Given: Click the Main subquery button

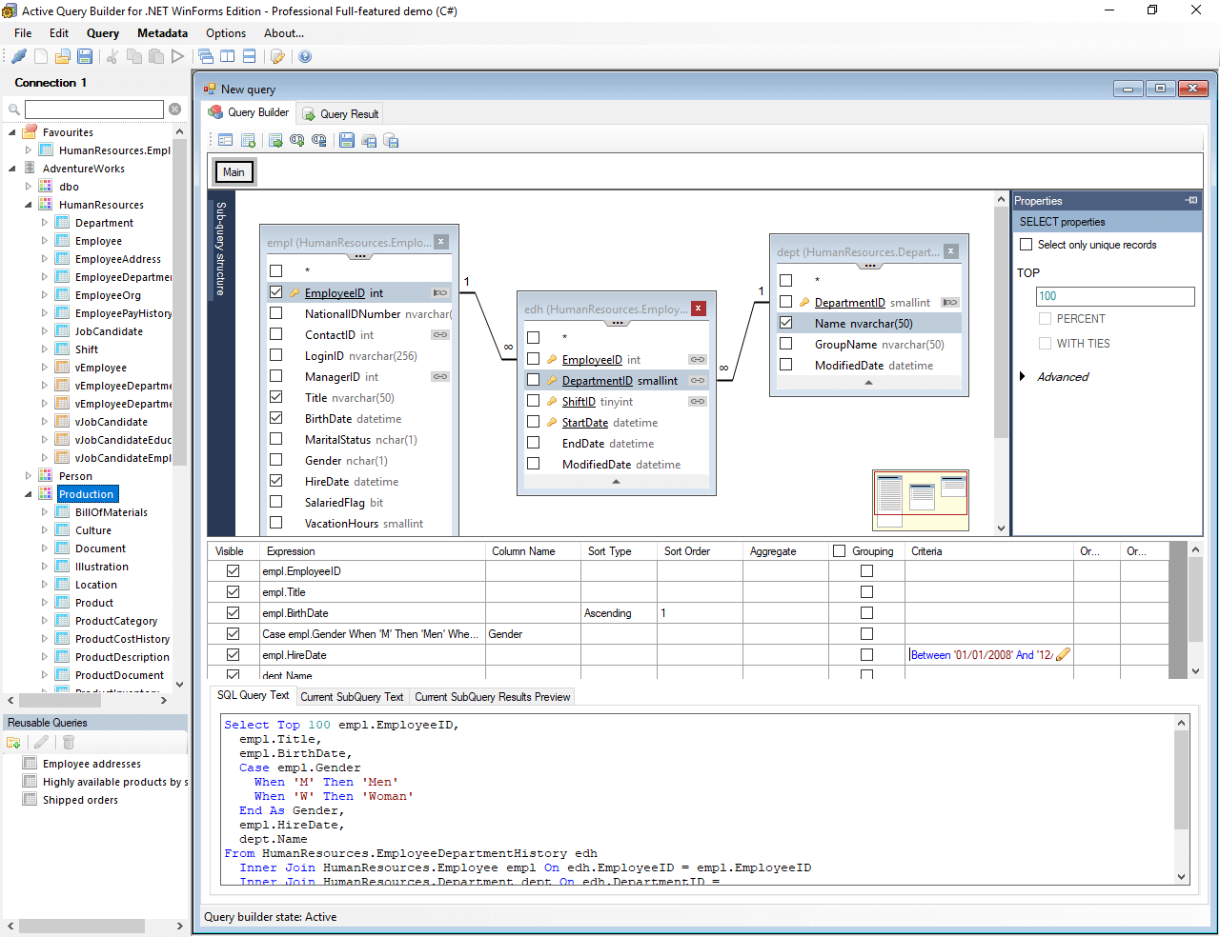Looking at the screenshot, I should (x=234, y=172).
